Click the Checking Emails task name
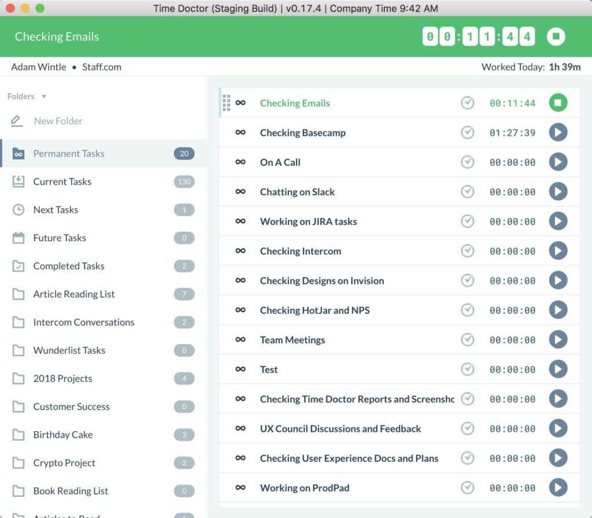 point(295,103)
